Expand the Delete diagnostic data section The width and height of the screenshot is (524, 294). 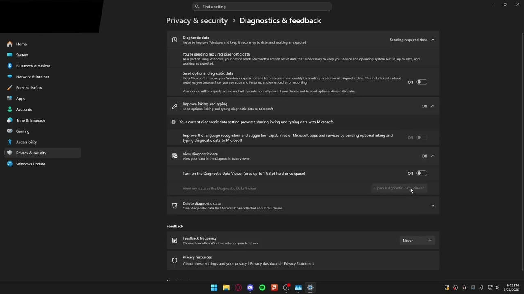pyautogui.click(x=433, y=205)
